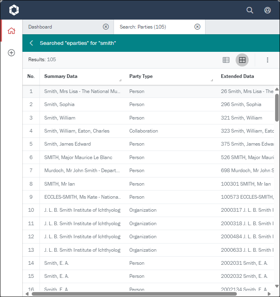
Task: Switch to list view layout
Action: [226, 60]
